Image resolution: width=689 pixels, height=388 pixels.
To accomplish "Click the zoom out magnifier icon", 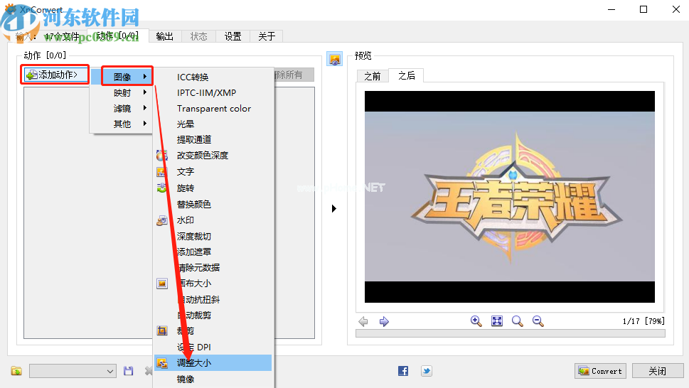I will (538, 321).
